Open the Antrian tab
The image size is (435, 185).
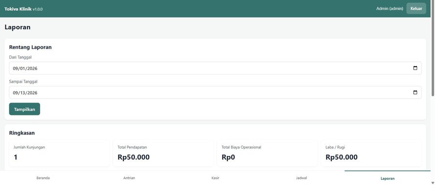pos(129,178)
